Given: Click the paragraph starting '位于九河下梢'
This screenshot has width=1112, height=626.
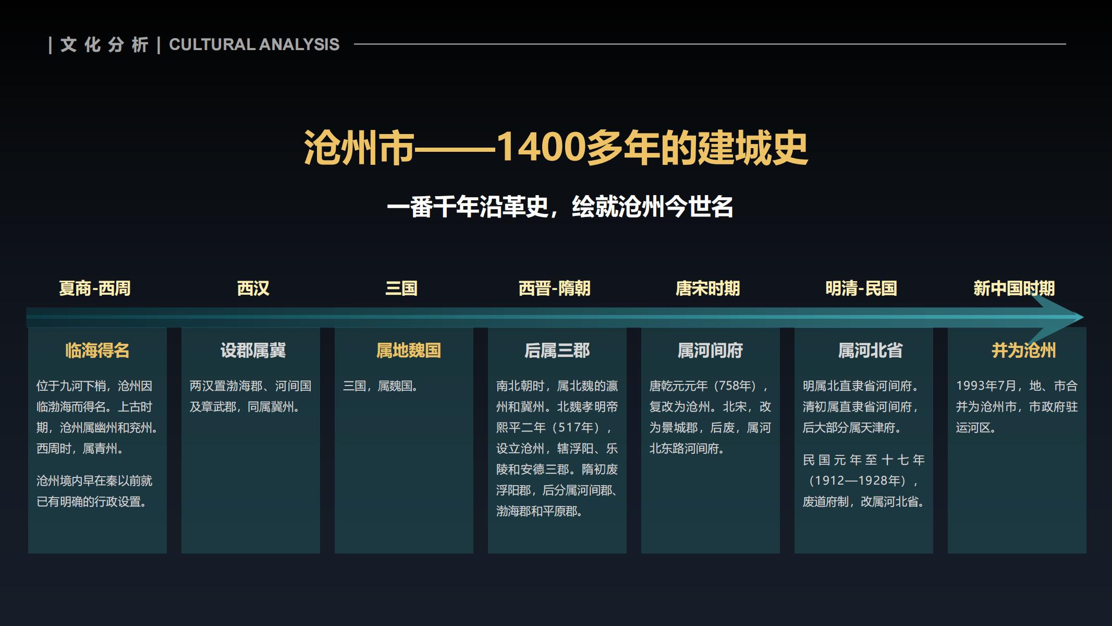Looking at the screenshot, I should coord(97,417).
